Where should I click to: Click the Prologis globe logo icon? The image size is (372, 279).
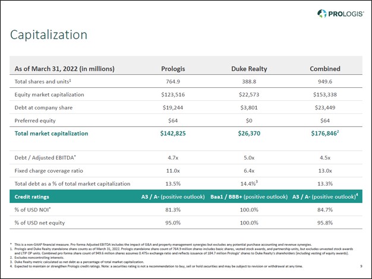coord(321,13)
